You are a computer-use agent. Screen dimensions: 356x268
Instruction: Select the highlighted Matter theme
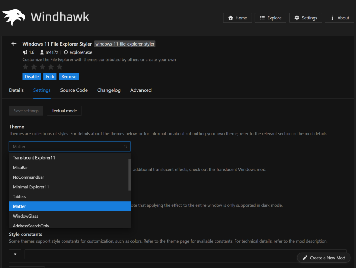click(x=70, y=206)
